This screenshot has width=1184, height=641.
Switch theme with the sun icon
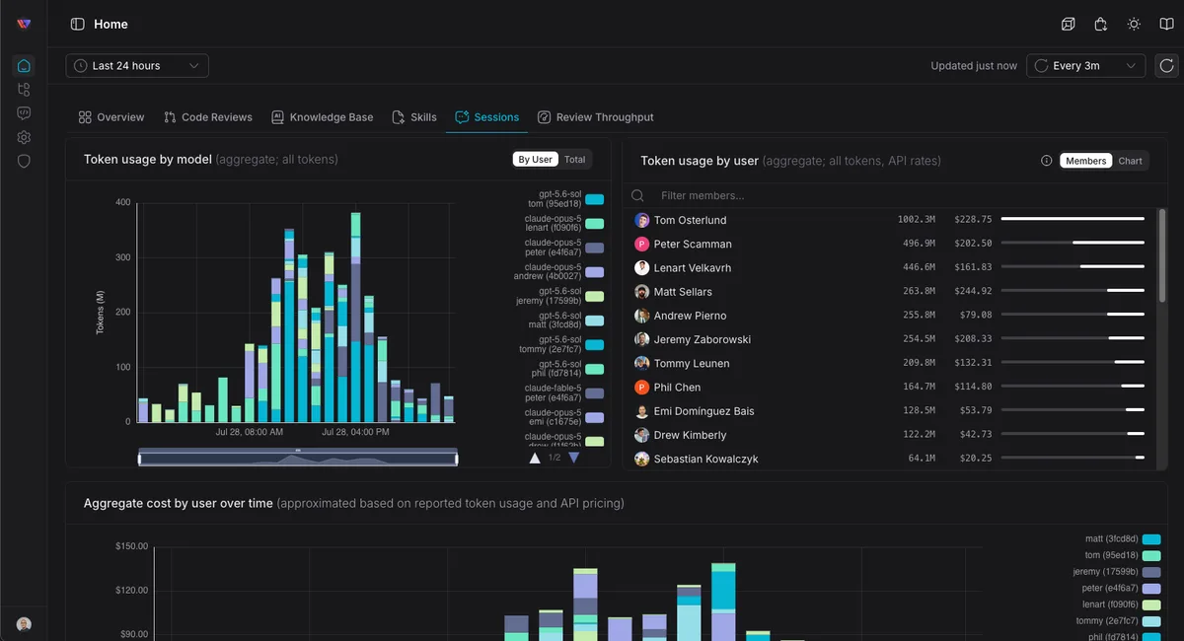(x=1134, y=24)
